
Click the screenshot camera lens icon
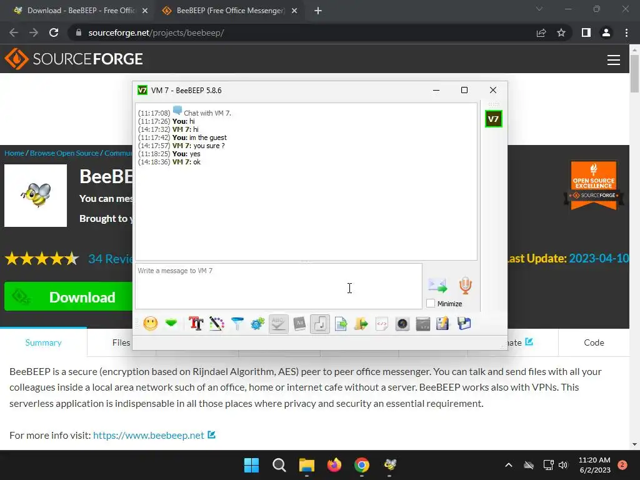coord(402,324)
